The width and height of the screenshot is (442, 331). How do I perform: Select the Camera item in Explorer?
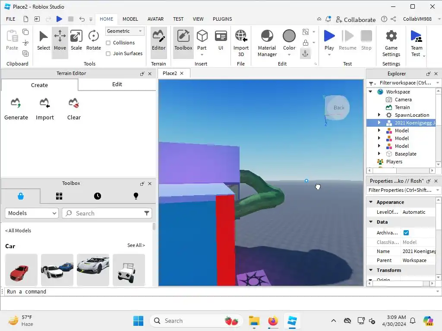pyautogui.click(x=403, y=100)
